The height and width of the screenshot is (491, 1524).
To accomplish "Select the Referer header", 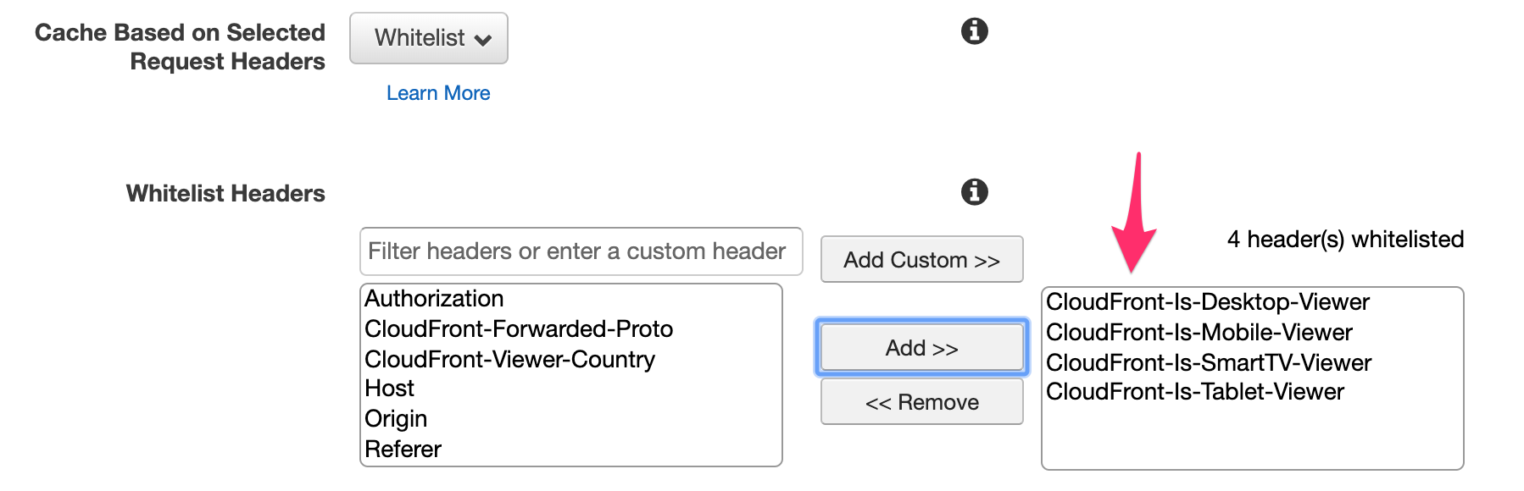I will click(403, 449).
